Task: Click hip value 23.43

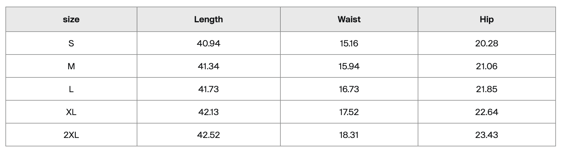Action: pyautogui.click(x=487, y=135)
